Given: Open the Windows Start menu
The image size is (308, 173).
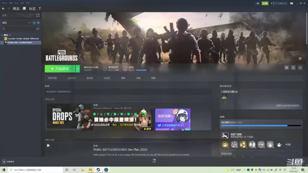Looking at the screenshot, I should 3,170.
